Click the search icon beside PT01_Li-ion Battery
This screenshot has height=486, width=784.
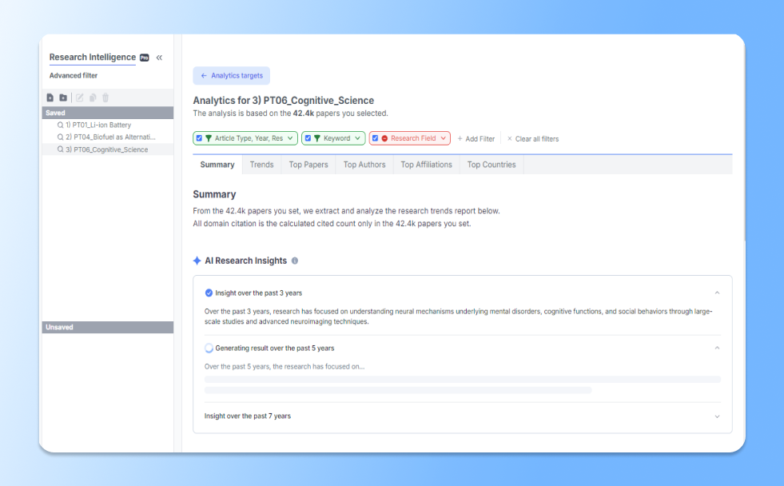(x=61, y=125)
